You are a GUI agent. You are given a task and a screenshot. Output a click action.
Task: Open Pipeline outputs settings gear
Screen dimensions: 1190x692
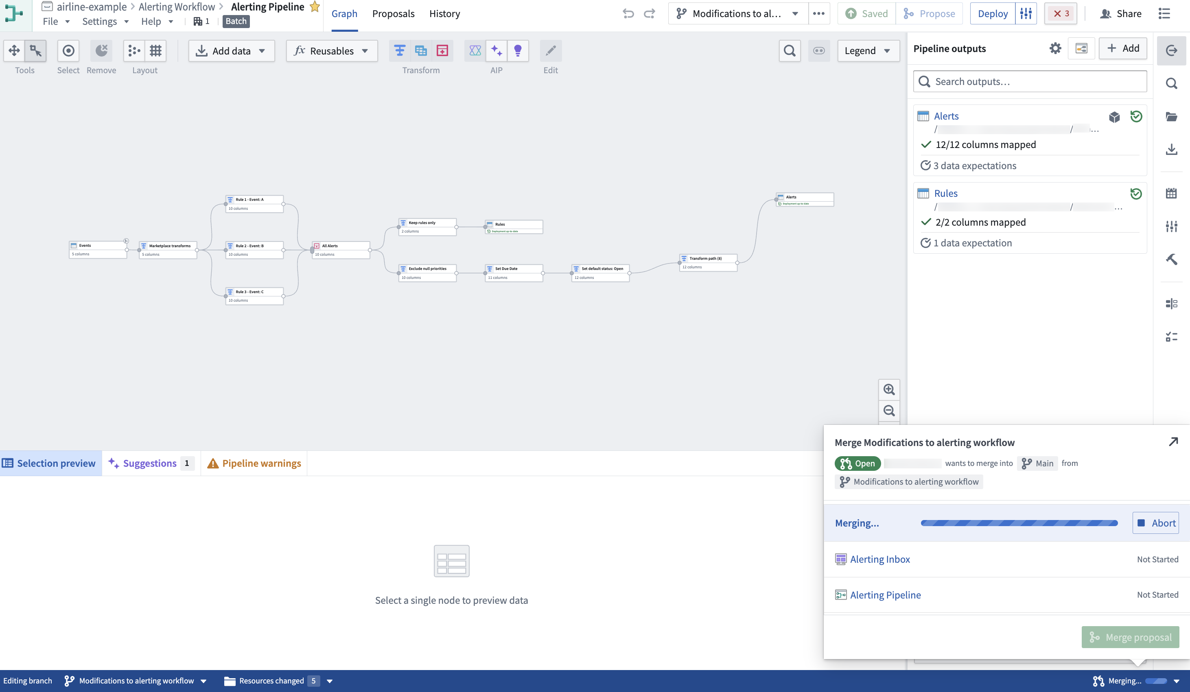[1055, 48]
